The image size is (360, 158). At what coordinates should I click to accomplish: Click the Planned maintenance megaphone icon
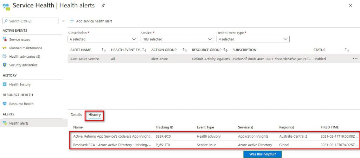(x=5, y=48)
